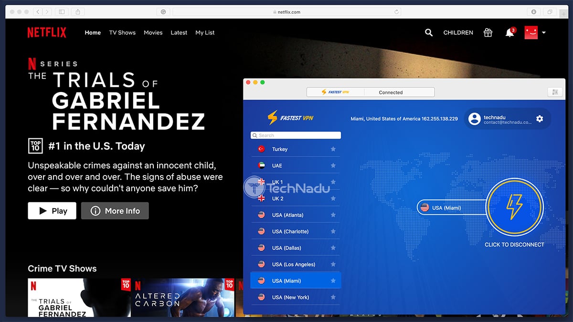The width and height of the screenshot is (573, 322).
Task: Click the netflix.com address bar
Action: click(x=286, y=11)
